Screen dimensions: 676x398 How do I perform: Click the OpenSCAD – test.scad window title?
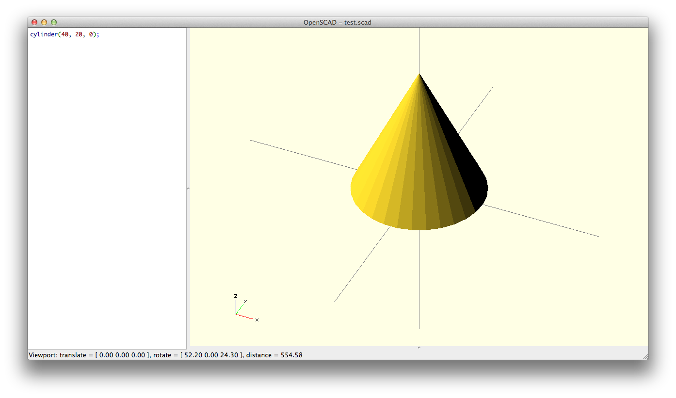(x=338, y=22)
